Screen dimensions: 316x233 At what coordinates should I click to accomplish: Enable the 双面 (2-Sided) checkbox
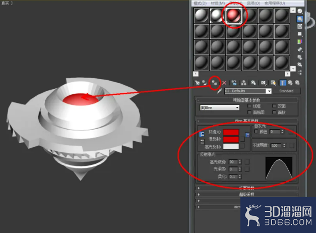[x=274, y=106]
